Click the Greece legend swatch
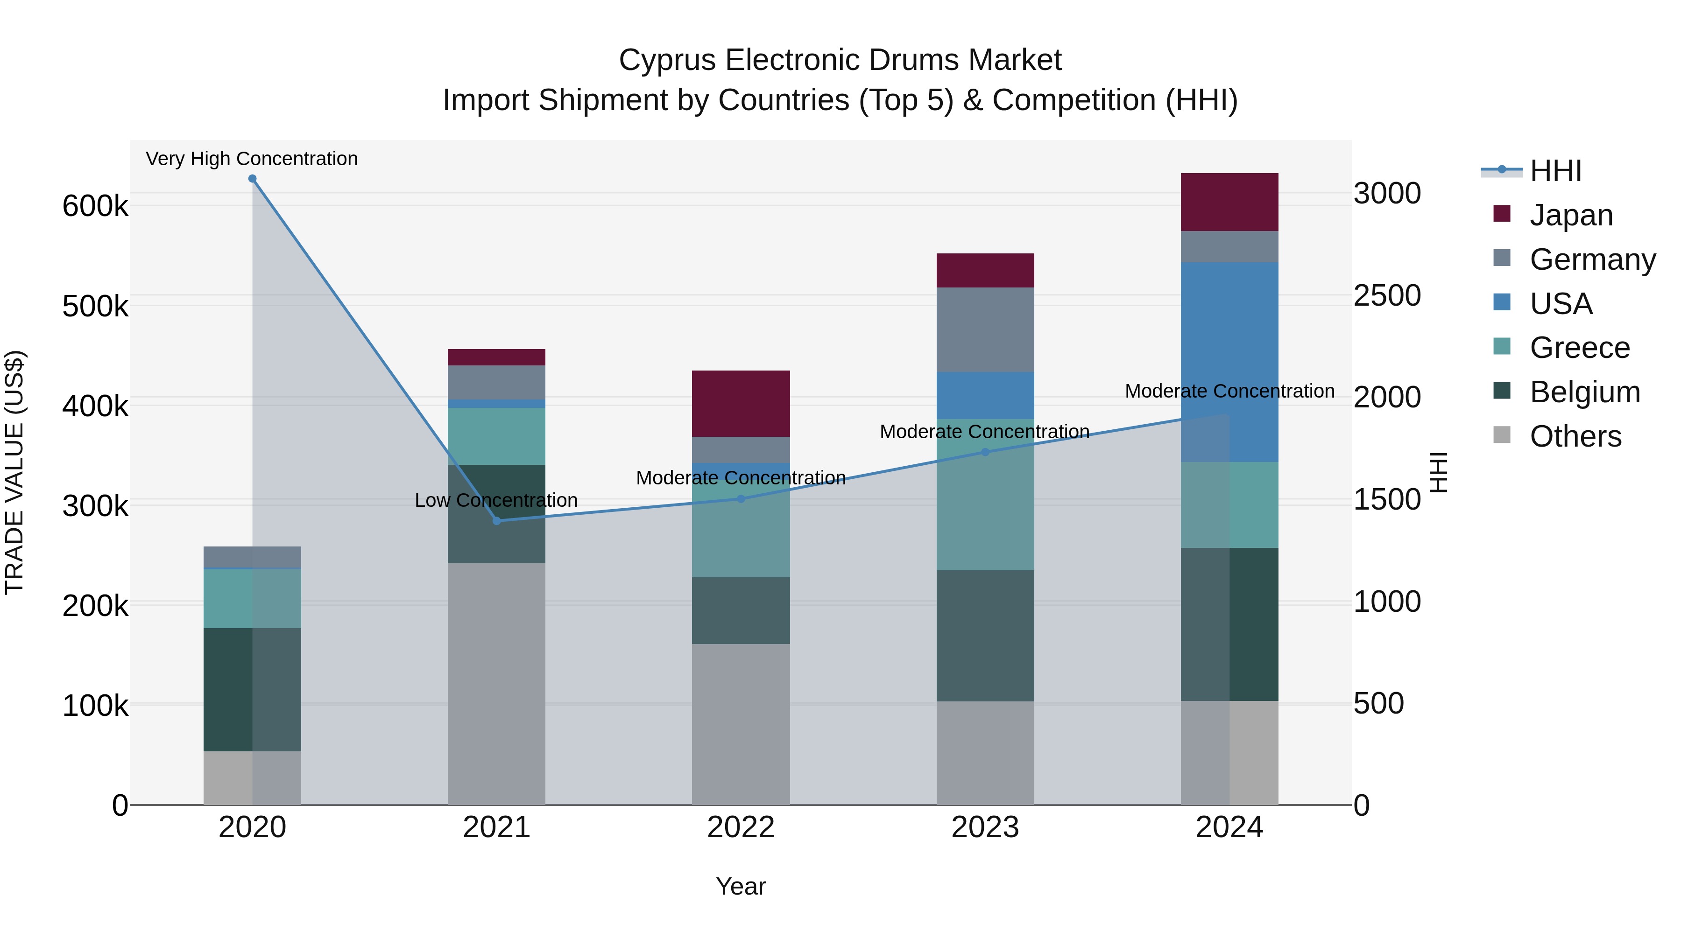 click(1502, 346)
